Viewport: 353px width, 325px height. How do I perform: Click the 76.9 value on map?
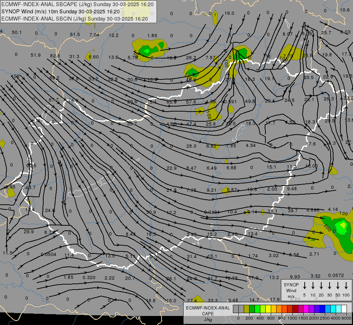[73, 101]
